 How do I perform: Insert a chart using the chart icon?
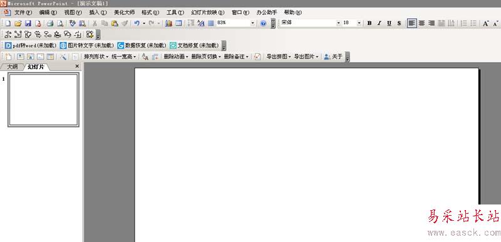coord(168,23)
